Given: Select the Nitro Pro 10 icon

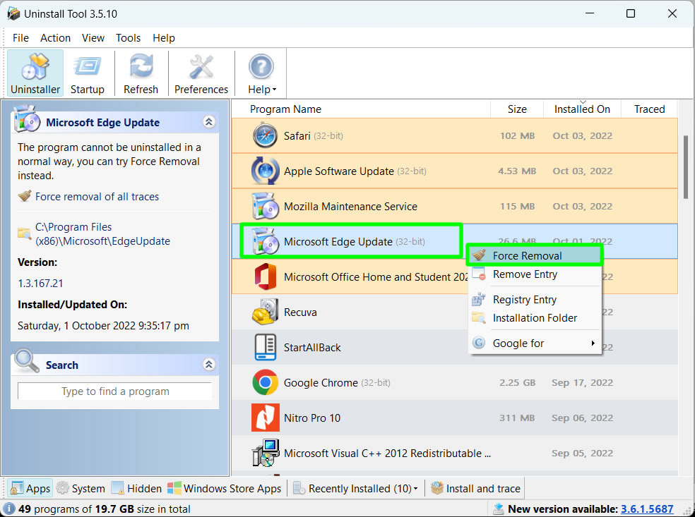Looking at the screenshot, I should coord(265,418).
